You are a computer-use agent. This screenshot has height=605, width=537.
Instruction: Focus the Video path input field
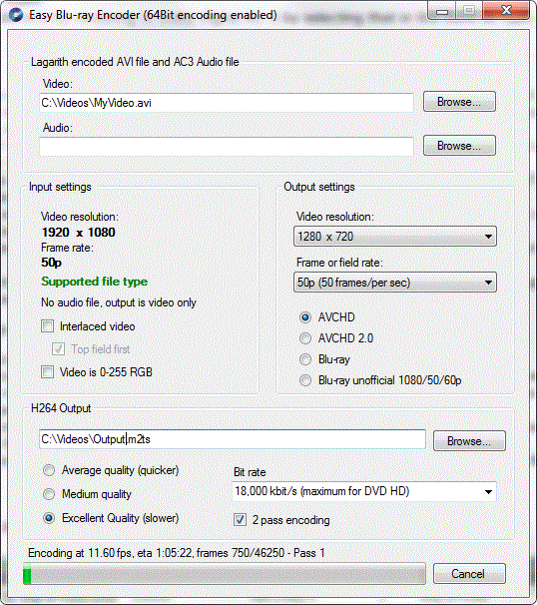227,103
